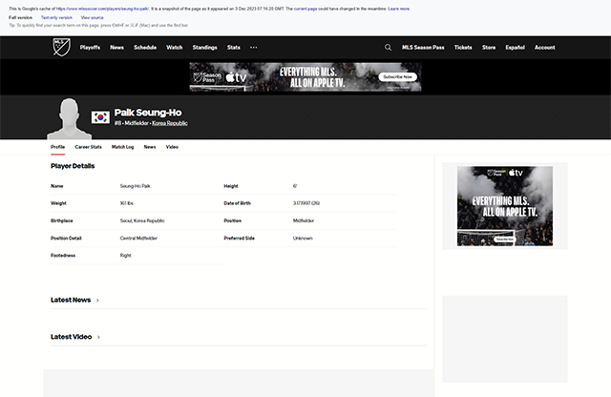Switch language to Español
The image size is (611, 397).
[515, 47]
